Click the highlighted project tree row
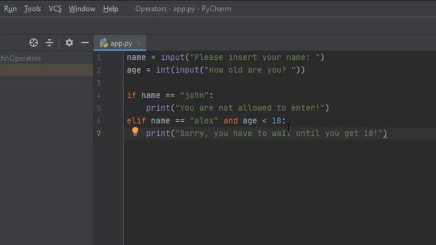This screenshot has width=436, height=245. coord(46,70)
